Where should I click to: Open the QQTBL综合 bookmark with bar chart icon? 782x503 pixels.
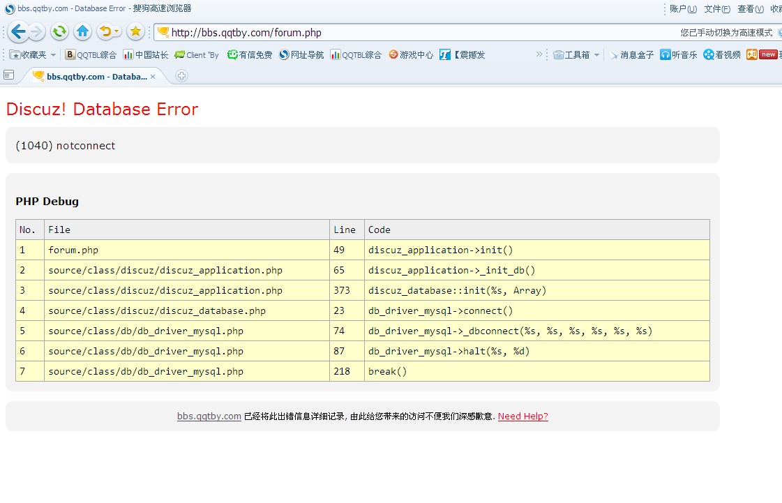tap(356, 55)
